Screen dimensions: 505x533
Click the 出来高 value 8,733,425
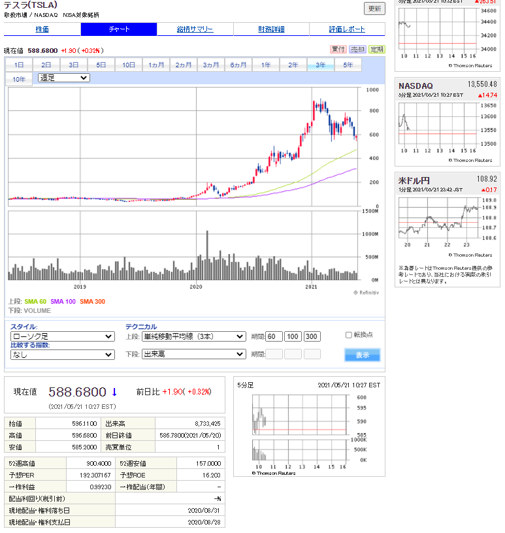click(x=208, y=424)
